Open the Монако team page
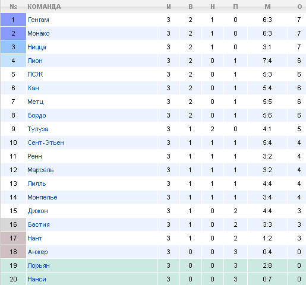This screenshot has width=306, height=285. tap(39, 33)
